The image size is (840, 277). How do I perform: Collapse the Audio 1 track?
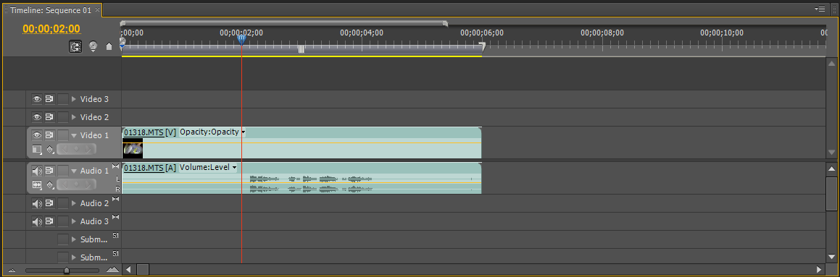(74, 171)
